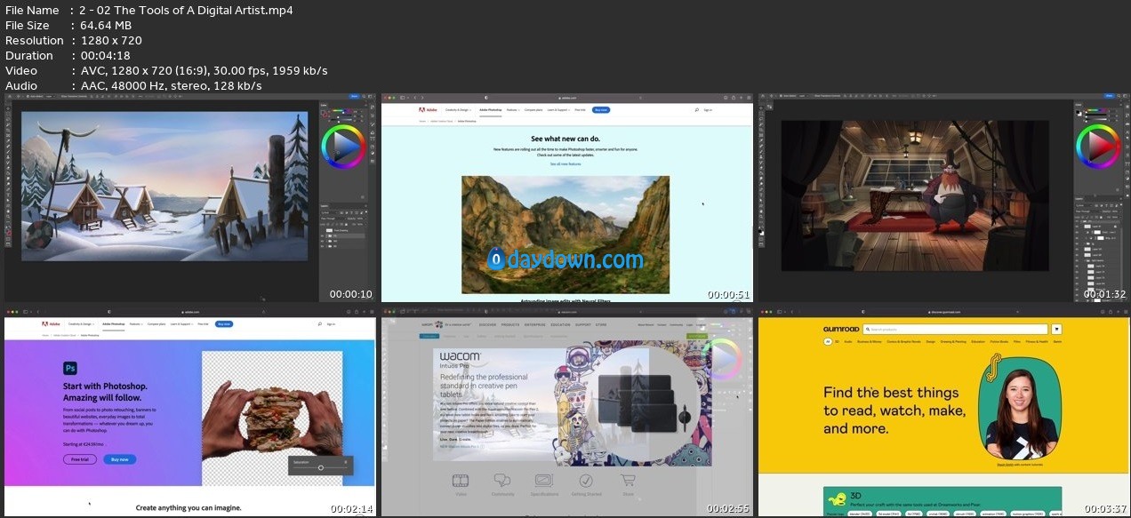Show tab overview in the 00:02:14 Safari window

coord(370,311)
